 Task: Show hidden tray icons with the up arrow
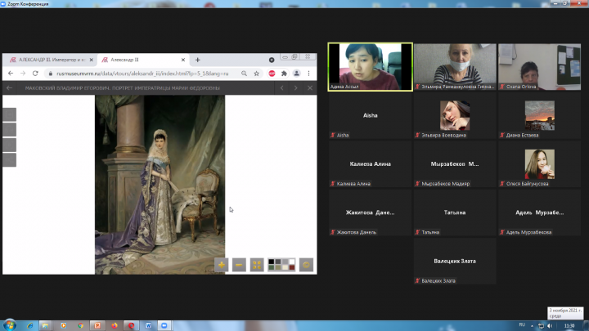(532, 326)
